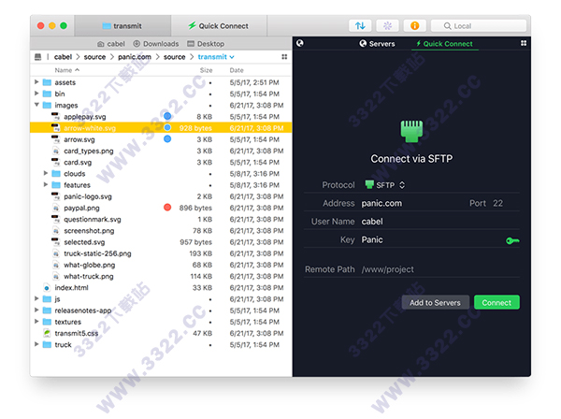
Task: Click the green ethernet SFTP icon
Action: click(411, 131)
